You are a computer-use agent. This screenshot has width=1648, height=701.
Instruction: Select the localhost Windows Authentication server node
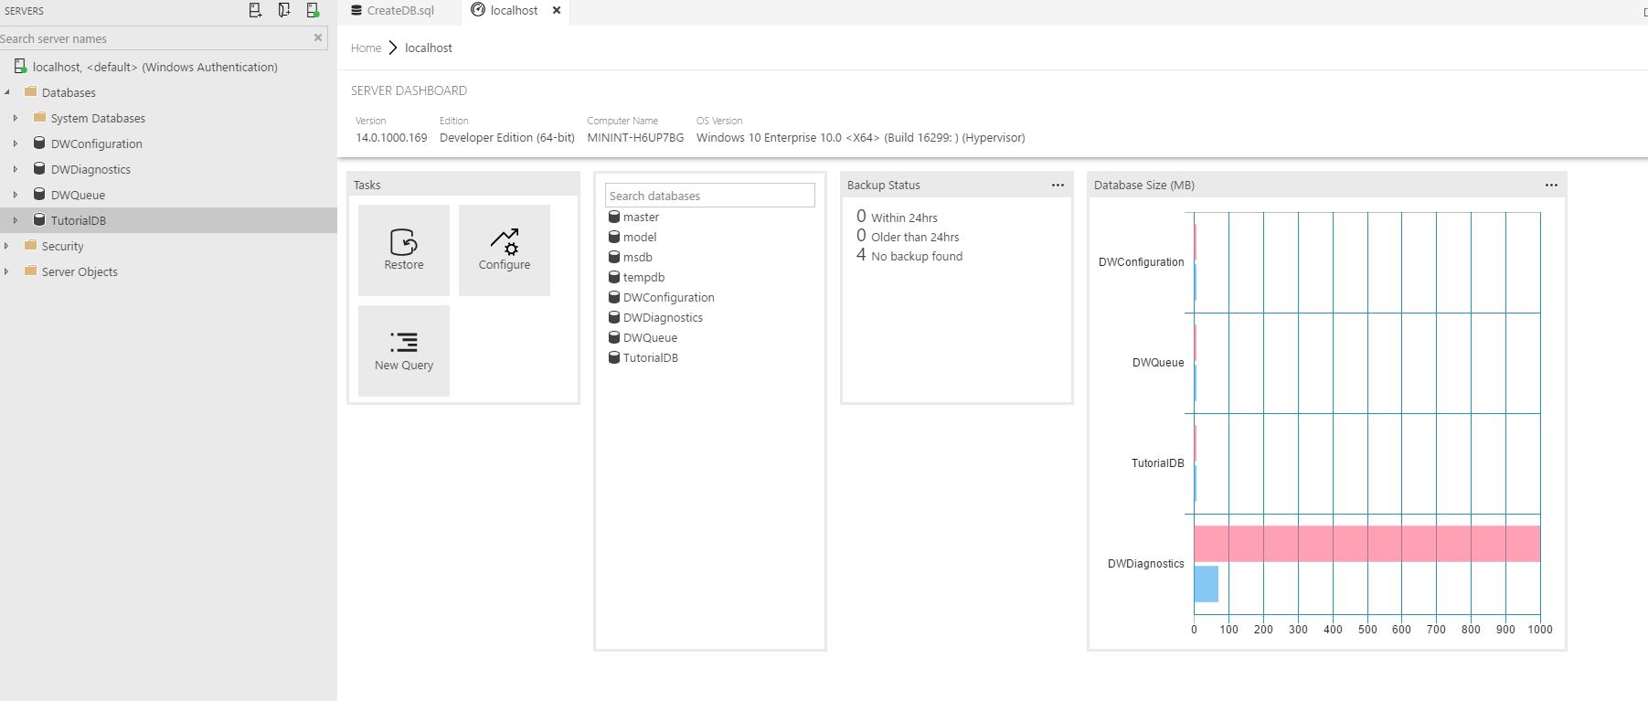154,67
